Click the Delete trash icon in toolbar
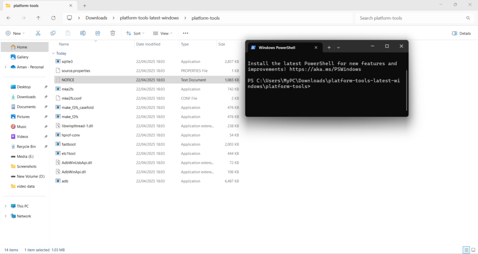Image resolution: width=478 pixels, height=254 pixels. tap(112, 33)
